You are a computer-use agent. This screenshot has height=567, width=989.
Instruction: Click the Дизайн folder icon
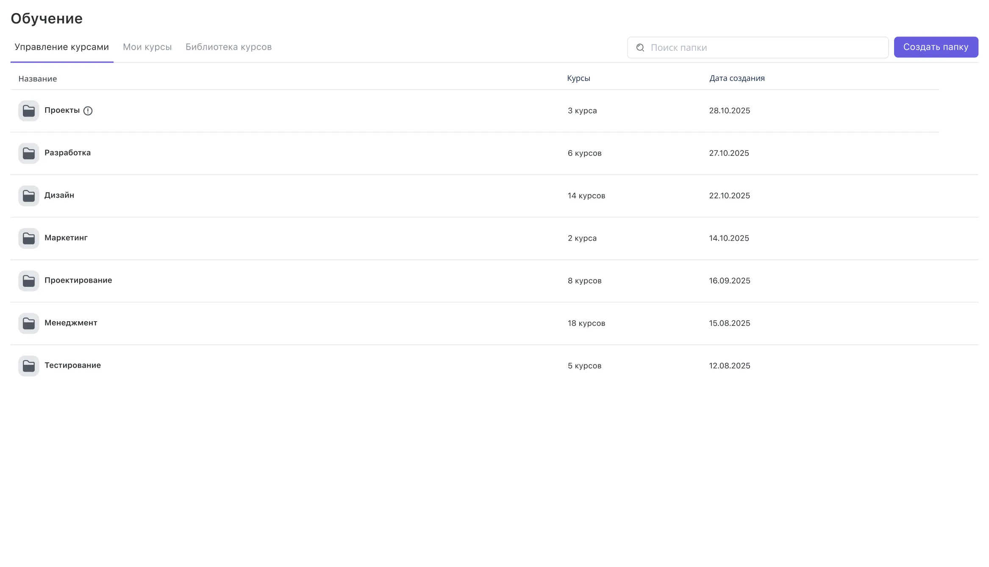click(28, 196)
